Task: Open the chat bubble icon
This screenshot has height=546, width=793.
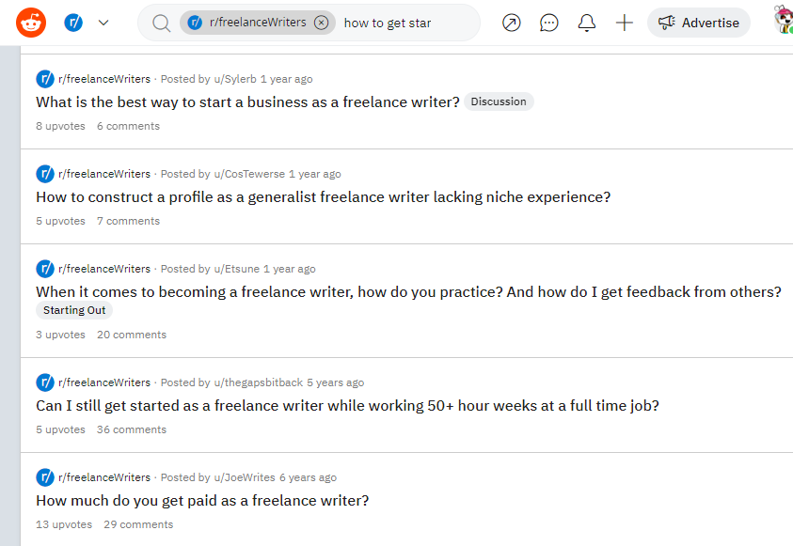Action: click(x=549, y=23)
